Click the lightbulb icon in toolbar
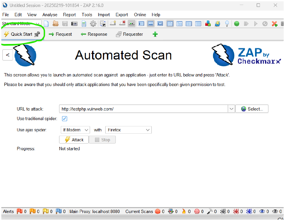 pyautogui.click(x=227, y=24)
